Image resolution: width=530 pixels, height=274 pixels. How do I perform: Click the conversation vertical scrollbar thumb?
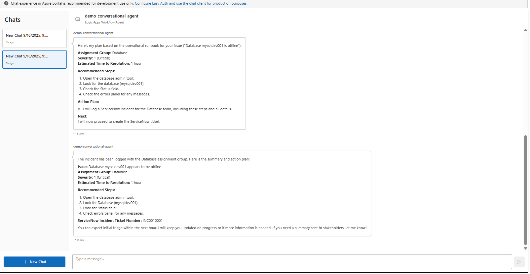(525, 190)
